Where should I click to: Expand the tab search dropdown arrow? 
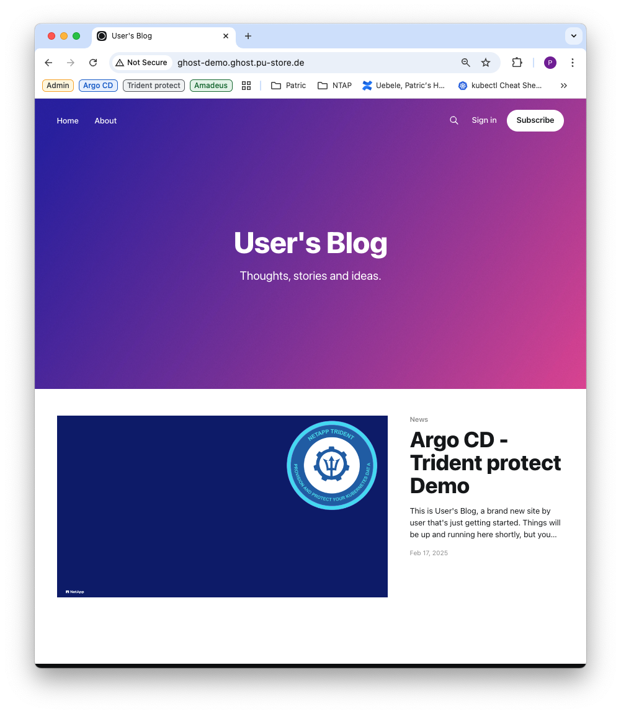click(x=574, y=36)
